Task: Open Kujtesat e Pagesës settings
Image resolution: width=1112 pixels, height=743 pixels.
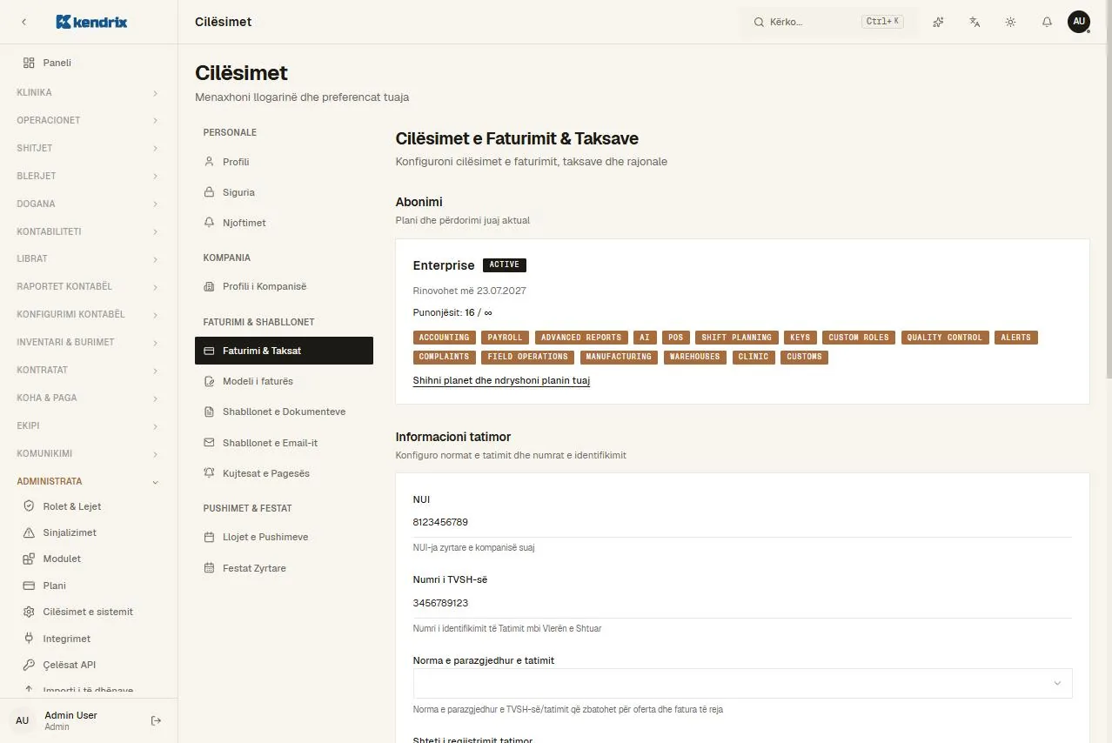Action: point(284,473)
